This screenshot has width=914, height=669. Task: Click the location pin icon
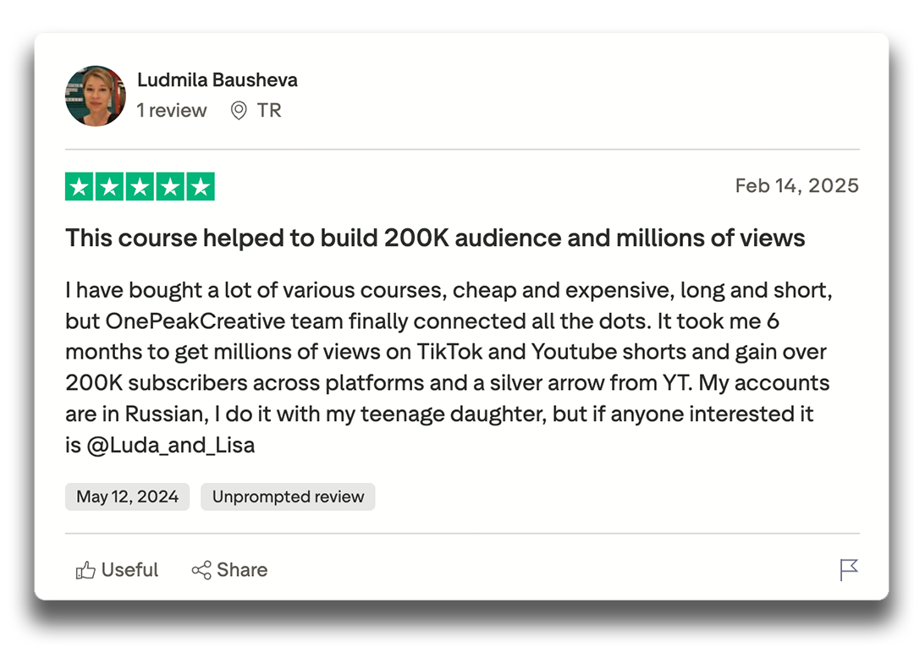239,111
